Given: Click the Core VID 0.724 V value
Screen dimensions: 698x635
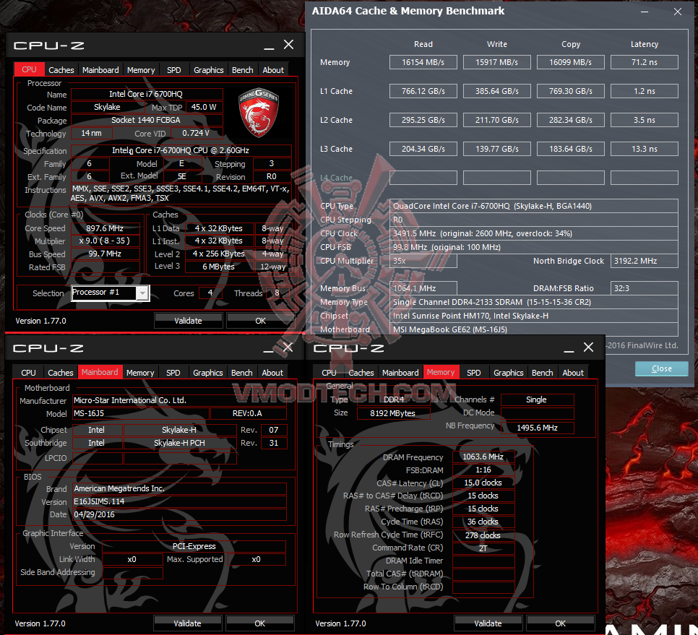Looking at the screenshot, I should 196,133.
